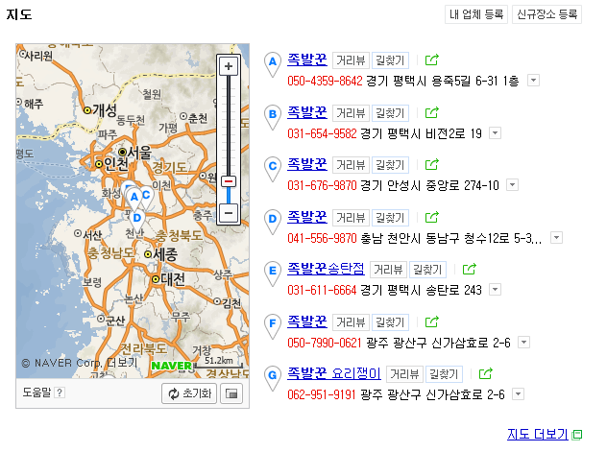The image size is (607, 452).
Task: Expand address dropdown for 중앙로 274-10
Action: pos(513,185)
